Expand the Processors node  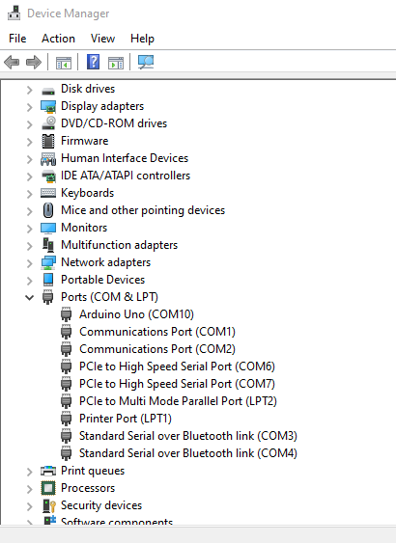tap(30, 489)
